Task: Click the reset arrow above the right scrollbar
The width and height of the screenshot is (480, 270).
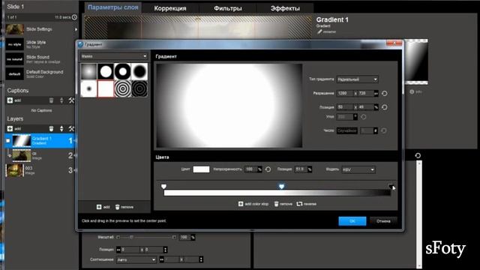Action: pyautogui.click(x=418, y=155)
